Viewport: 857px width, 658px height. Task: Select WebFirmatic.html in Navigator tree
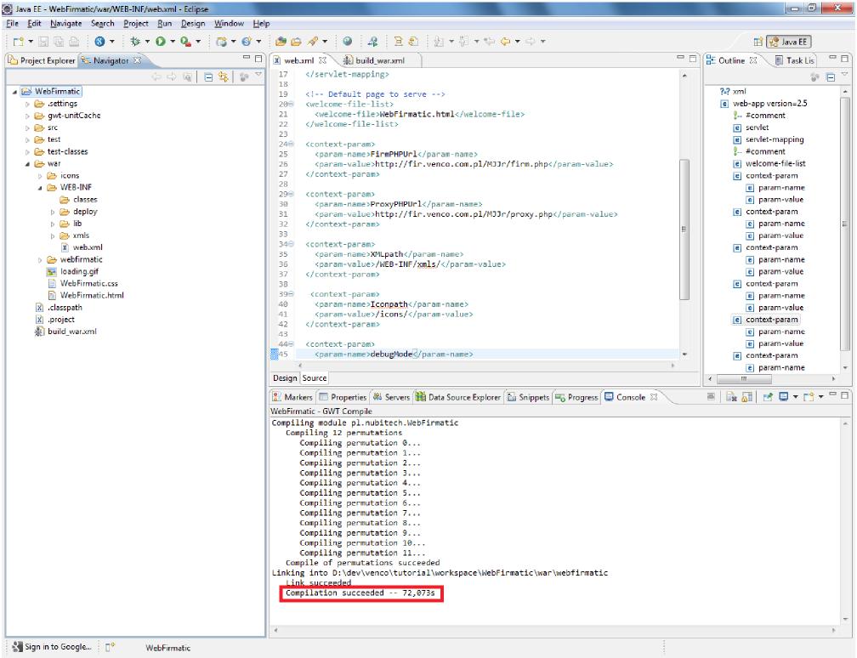[x=92, y=295]
